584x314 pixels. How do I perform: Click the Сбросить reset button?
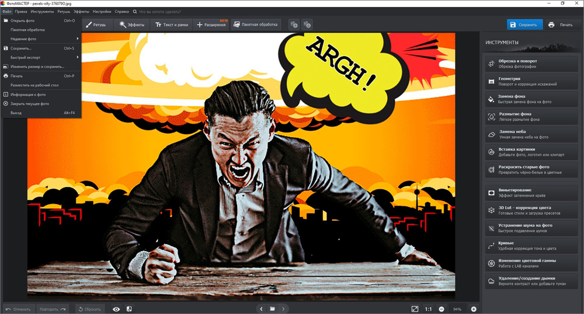click(89, 309)
